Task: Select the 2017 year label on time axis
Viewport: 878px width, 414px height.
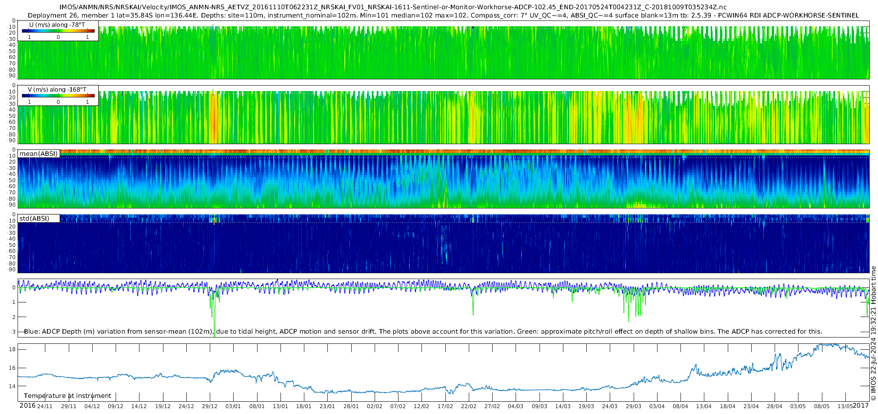Action: click(861, 406)
